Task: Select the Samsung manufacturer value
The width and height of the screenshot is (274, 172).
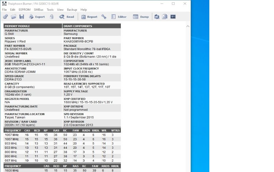Action: [x=71, y=34]
